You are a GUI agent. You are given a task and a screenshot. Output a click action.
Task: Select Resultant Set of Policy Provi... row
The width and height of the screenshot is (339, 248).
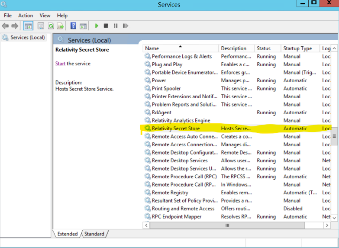[x=237, y=200]
